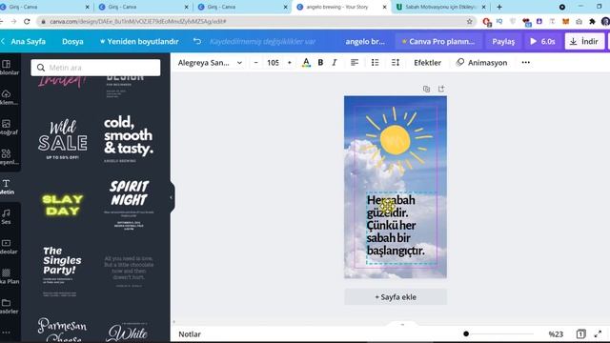This screenshot has height=343, width=610.
Task: Click the + Sayfa ekle button
Action: pyautogui.click(x=396, y=297)
